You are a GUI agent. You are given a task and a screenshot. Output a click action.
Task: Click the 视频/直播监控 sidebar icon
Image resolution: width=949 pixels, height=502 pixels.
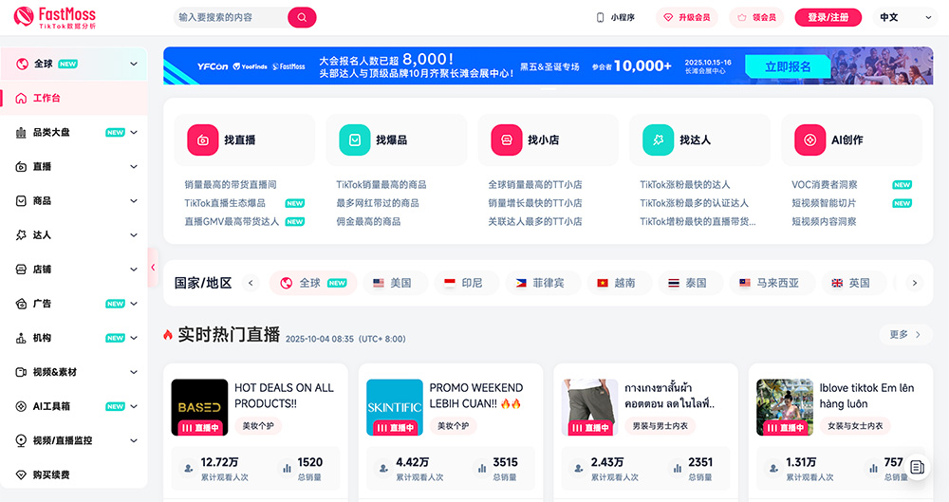21,441
